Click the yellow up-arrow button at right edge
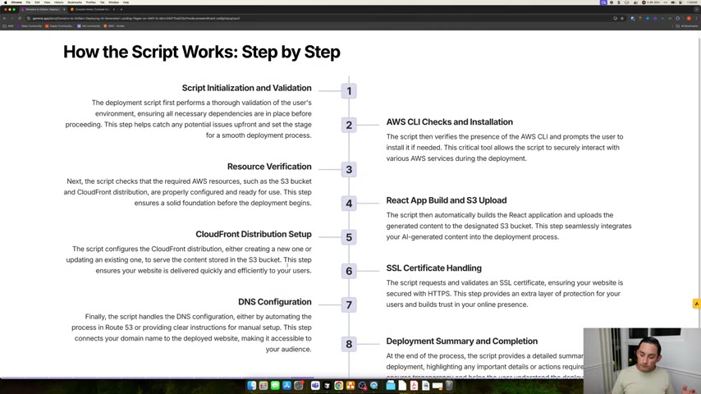This screenshot has width=701, height=394. pos(697,304)
